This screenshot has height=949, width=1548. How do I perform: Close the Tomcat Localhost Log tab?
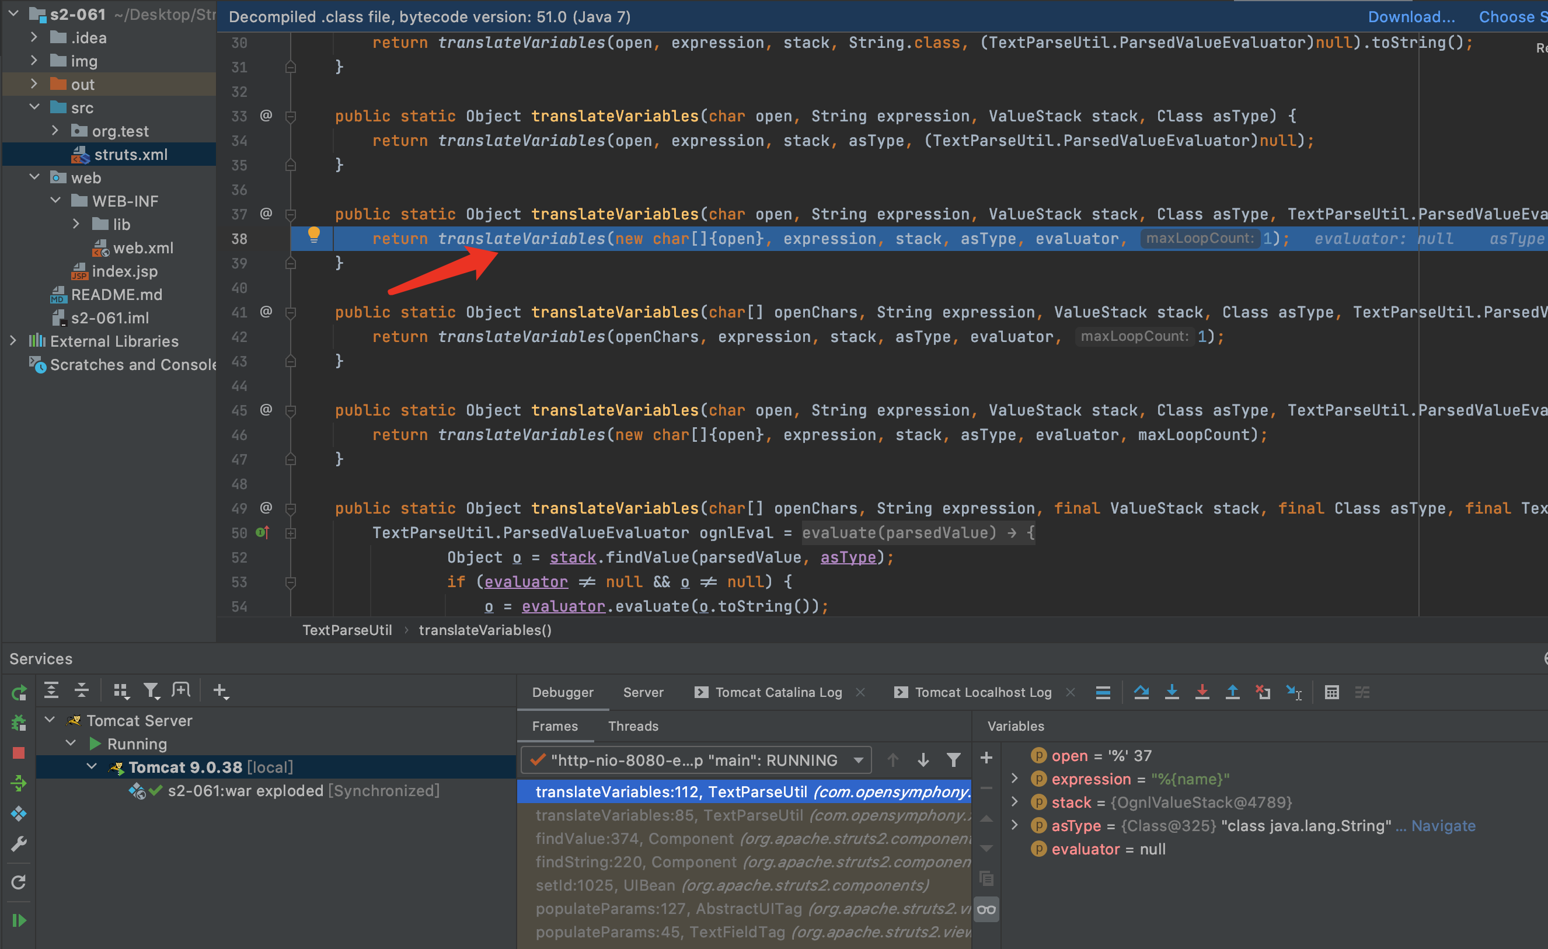(x=1071, y=692)
